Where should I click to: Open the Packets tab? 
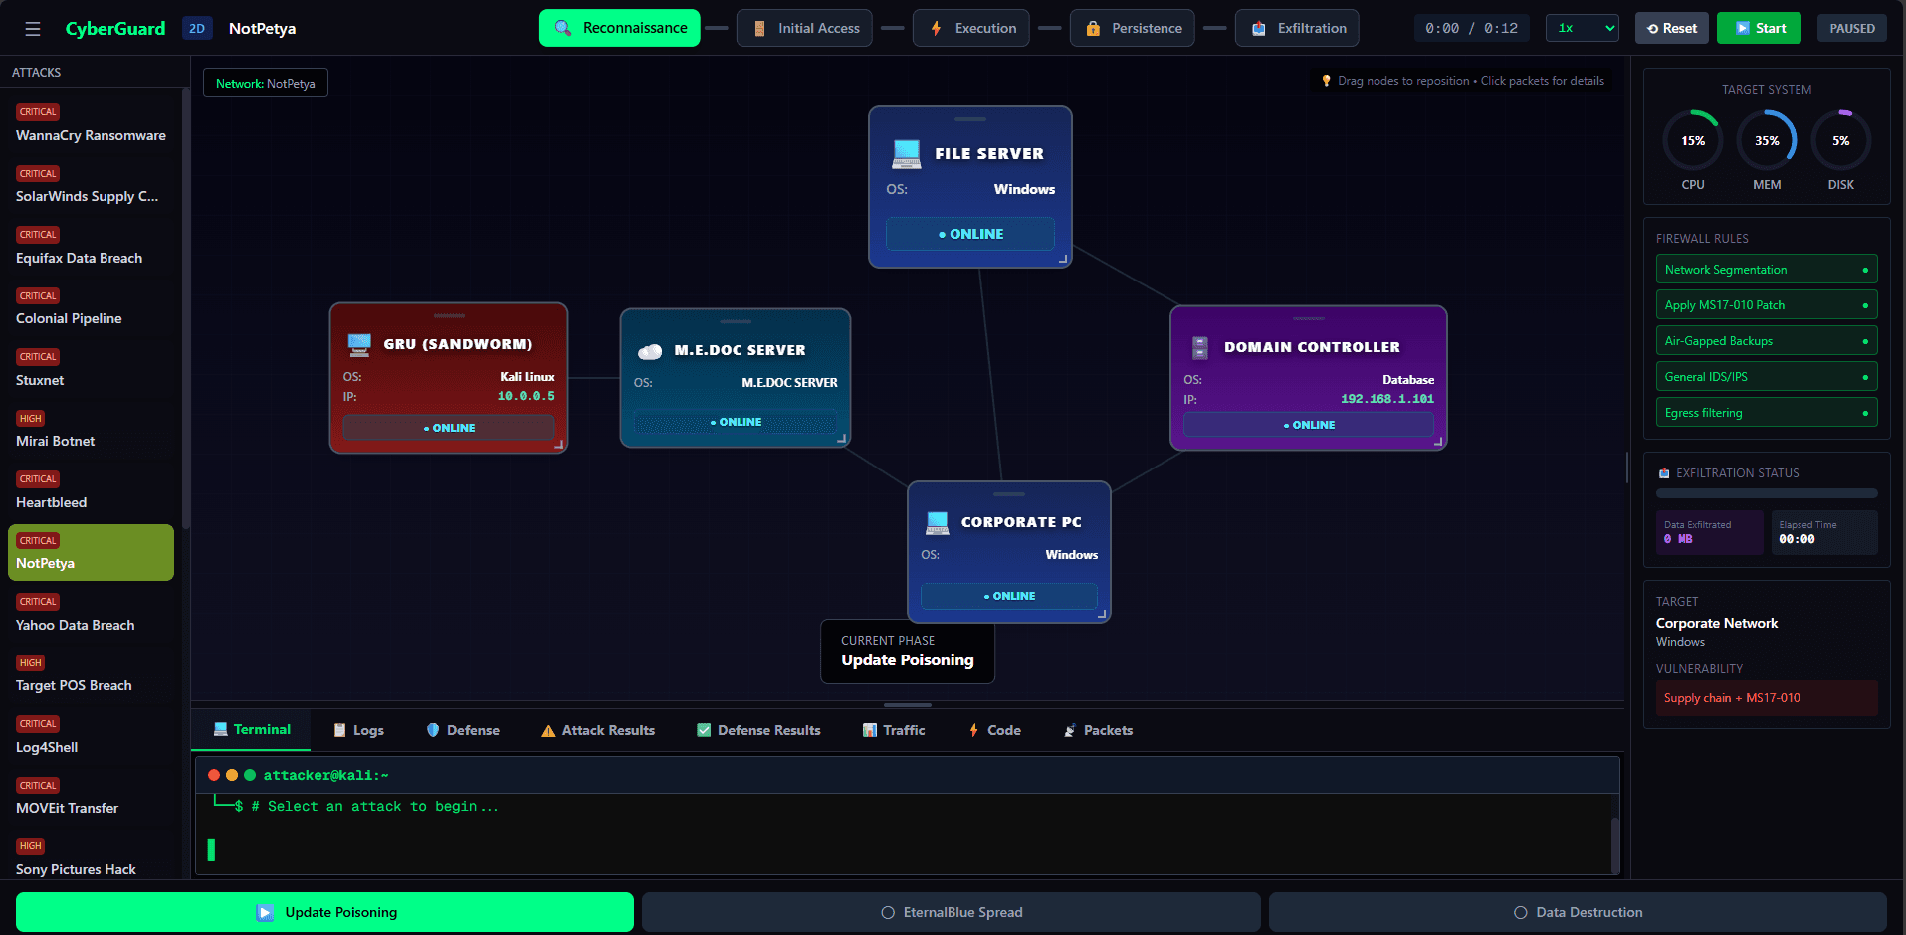pos(1098,730)
